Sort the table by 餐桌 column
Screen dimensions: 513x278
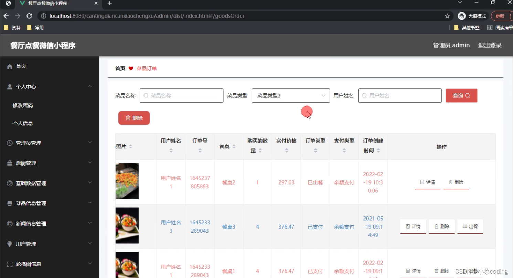tap(234, 147)
